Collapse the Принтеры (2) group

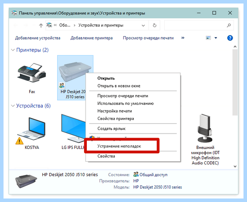pos(13,50)
